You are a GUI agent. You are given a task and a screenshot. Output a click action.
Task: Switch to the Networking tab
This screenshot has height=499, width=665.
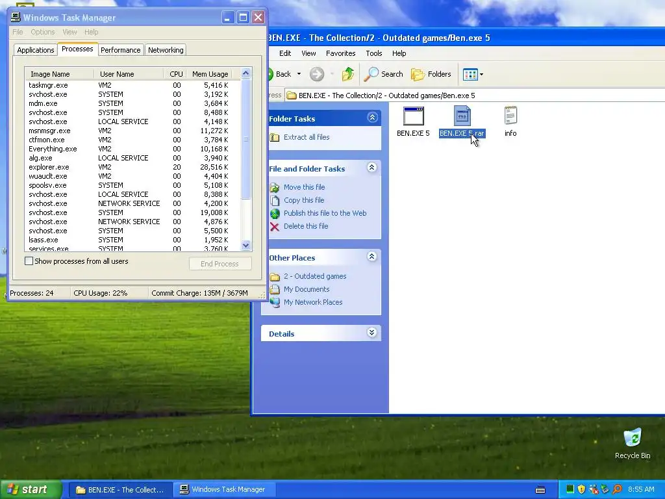pos(166,50)
